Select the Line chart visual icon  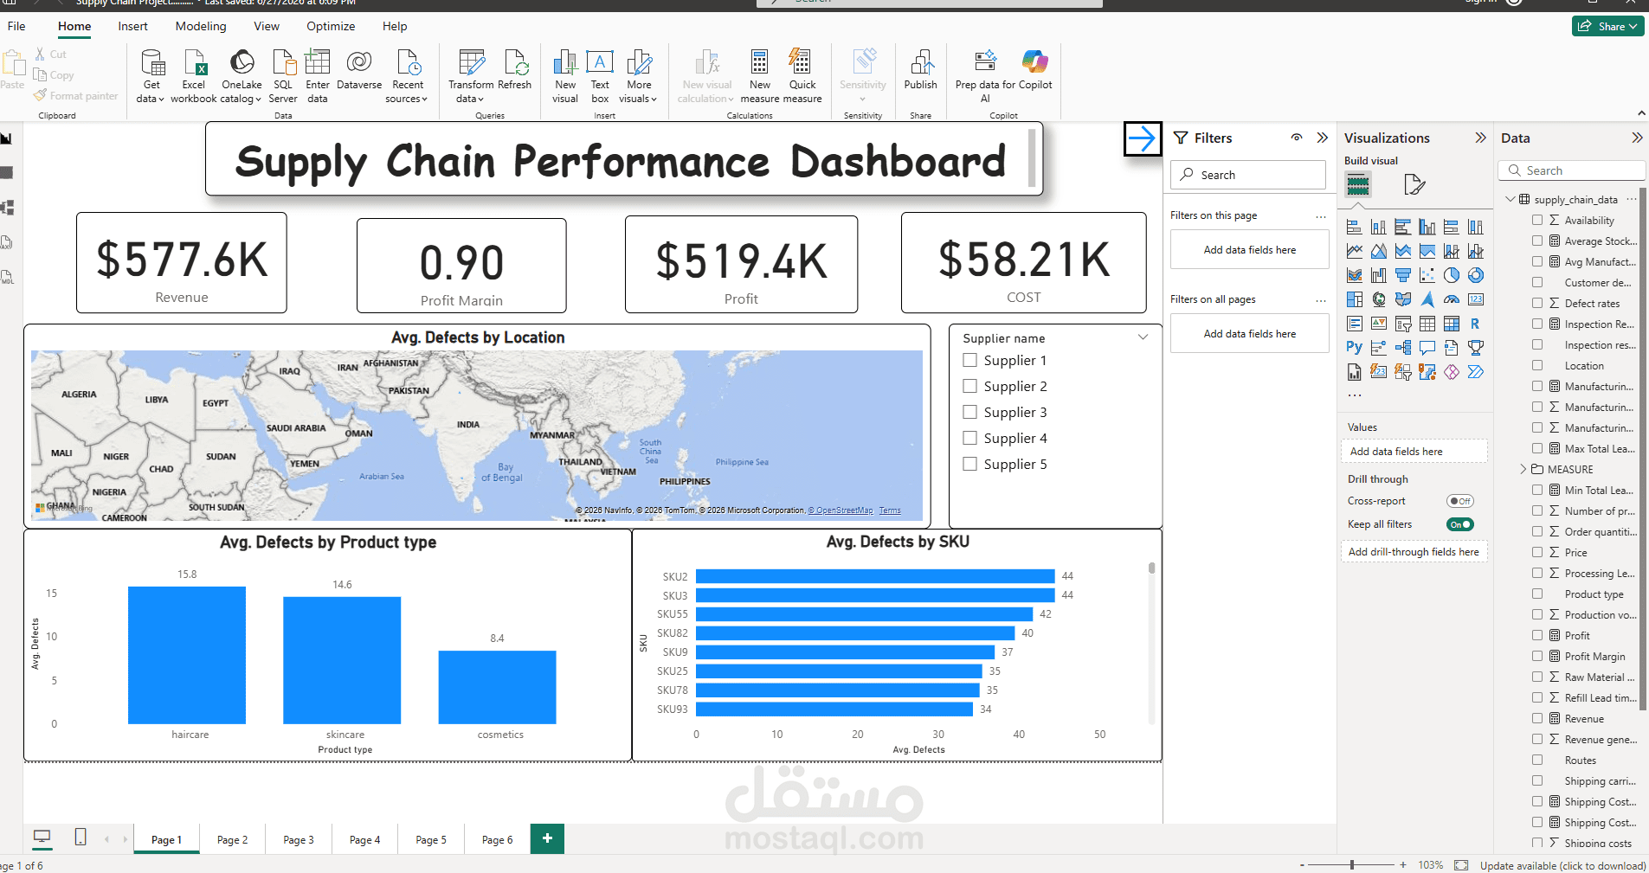click(1355, 251)
